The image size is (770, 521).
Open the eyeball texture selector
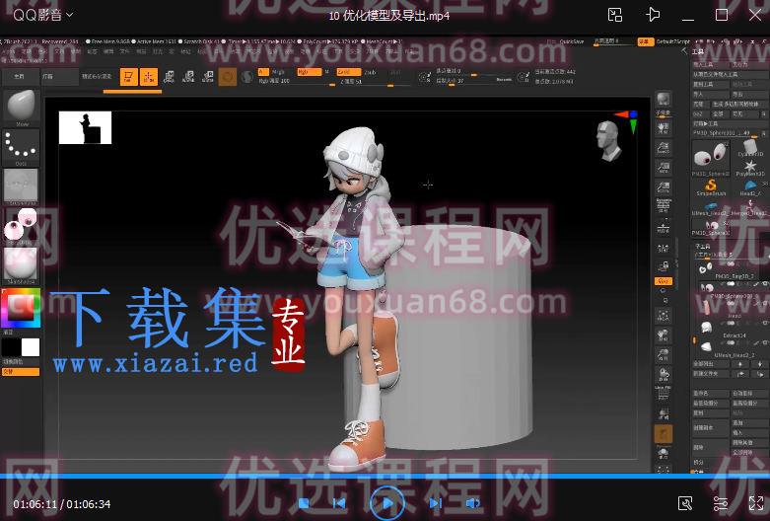pyautogui.click(x=21, y=225)
